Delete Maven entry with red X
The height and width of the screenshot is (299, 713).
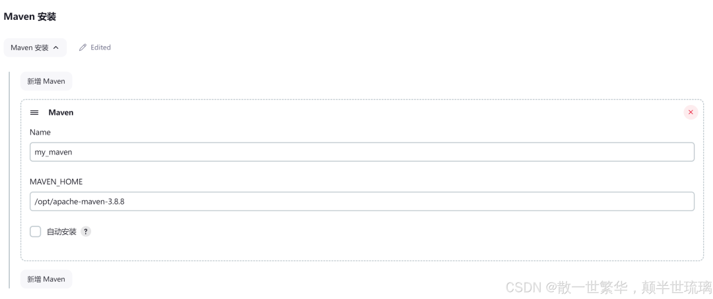tap(691, 112)
